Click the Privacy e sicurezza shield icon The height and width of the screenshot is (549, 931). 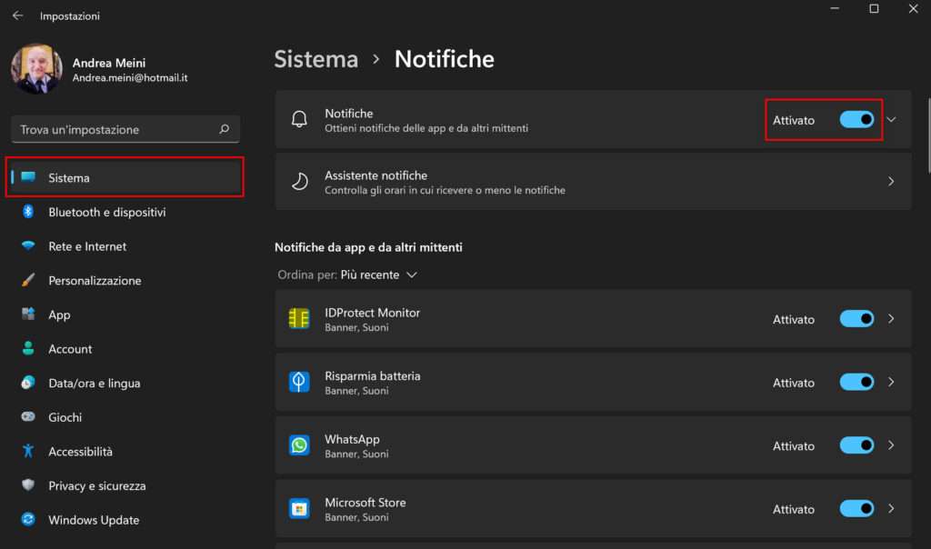28,484
